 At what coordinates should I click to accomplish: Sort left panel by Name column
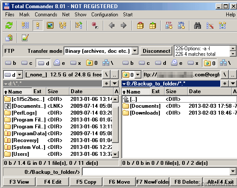(x=18, y=91)
